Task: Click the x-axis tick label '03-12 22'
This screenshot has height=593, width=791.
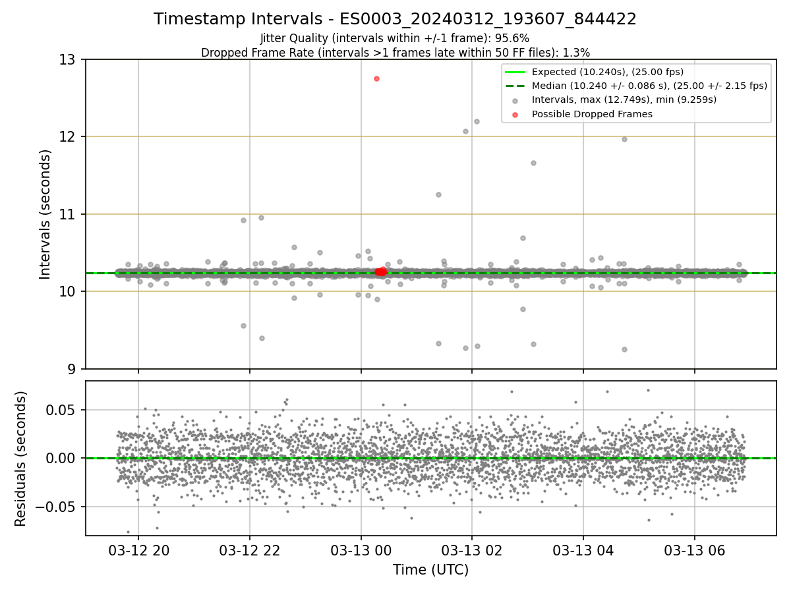Action: click(x=249, y=551)
